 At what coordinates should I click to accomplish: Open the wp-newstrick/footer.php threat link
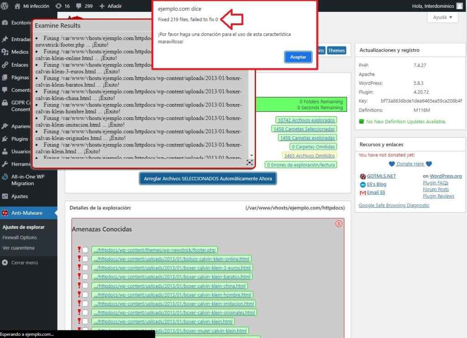coord(155,250)
